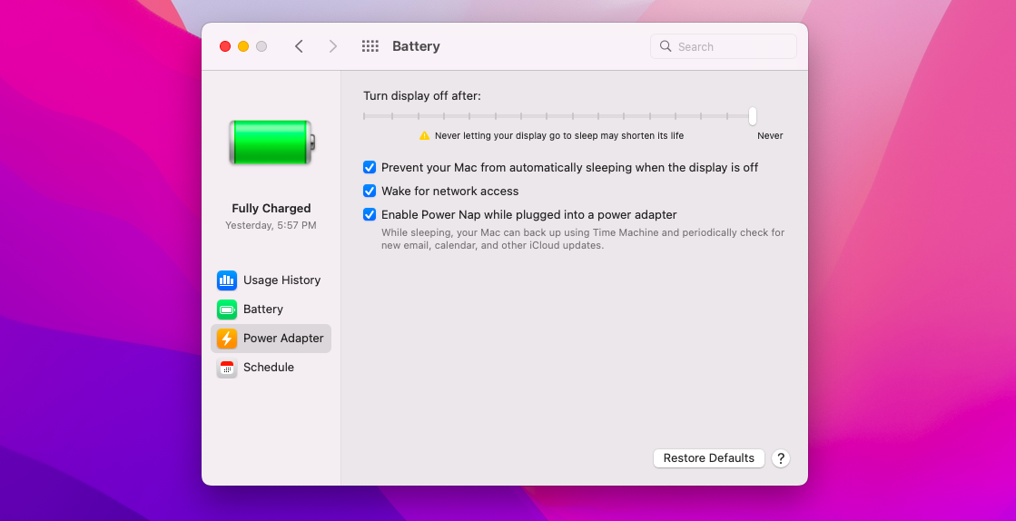Screen dimensions: 1016x521
Task: Go back with the left chevron
Action: pyautogui.click(x=299, y=46)
